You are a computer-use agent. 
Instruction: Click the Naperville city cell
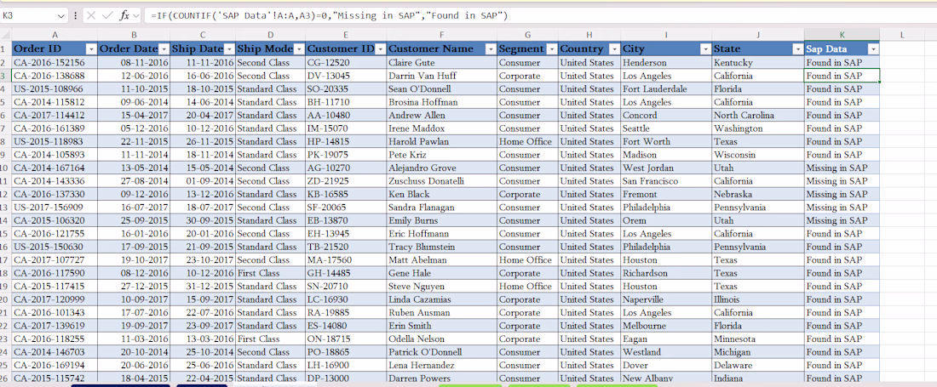coord(666,299)
